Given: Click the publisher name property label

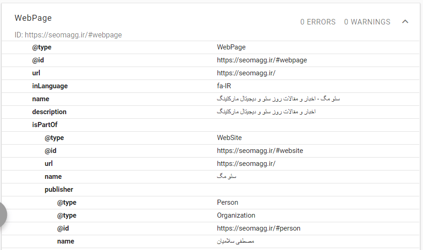Looking at the screenshot, I should point(65,241).
